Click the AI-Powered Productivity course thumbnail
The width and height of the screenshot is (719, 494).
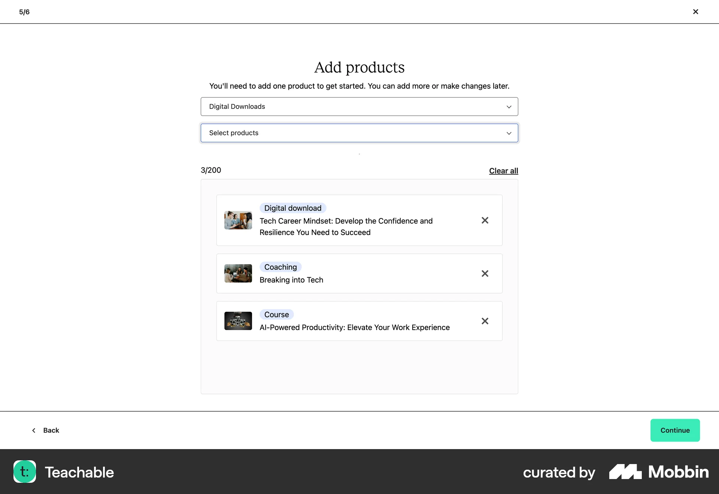(x=238, y=321)
